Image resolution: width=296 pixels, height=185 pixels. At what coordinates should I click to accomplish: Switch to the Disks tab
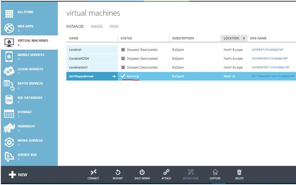click(114, 27)
